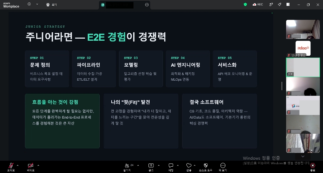Image resolution: width=323 pixels, height=173 pixels.
Task: Click the JUNIOR STRATEGY label
Action: coord(45,27)
